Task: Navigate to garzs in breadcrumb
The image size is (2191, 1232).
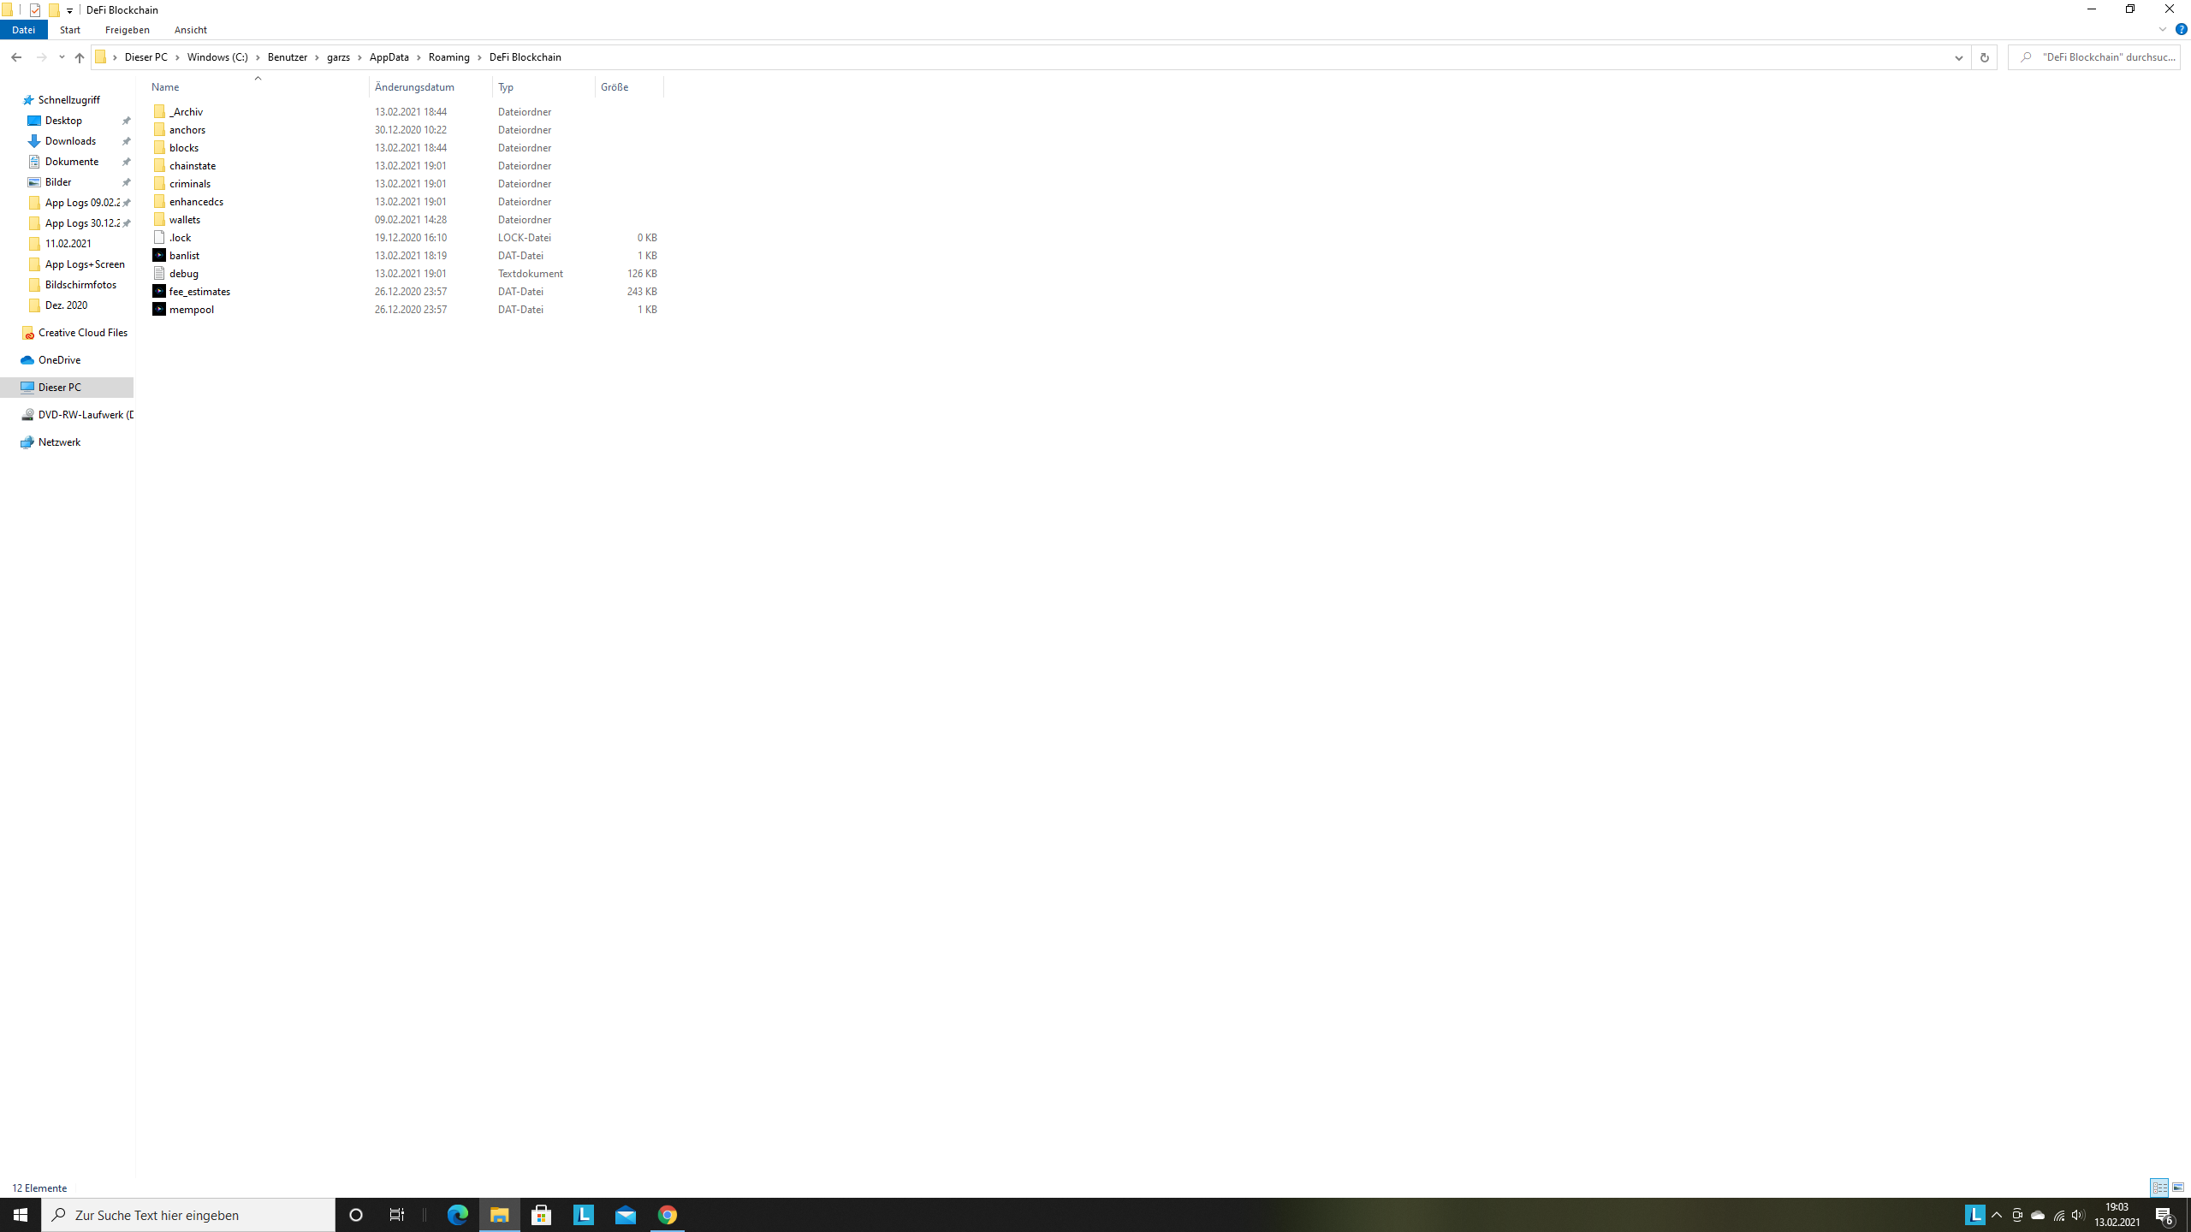Action: click(338, 57)
